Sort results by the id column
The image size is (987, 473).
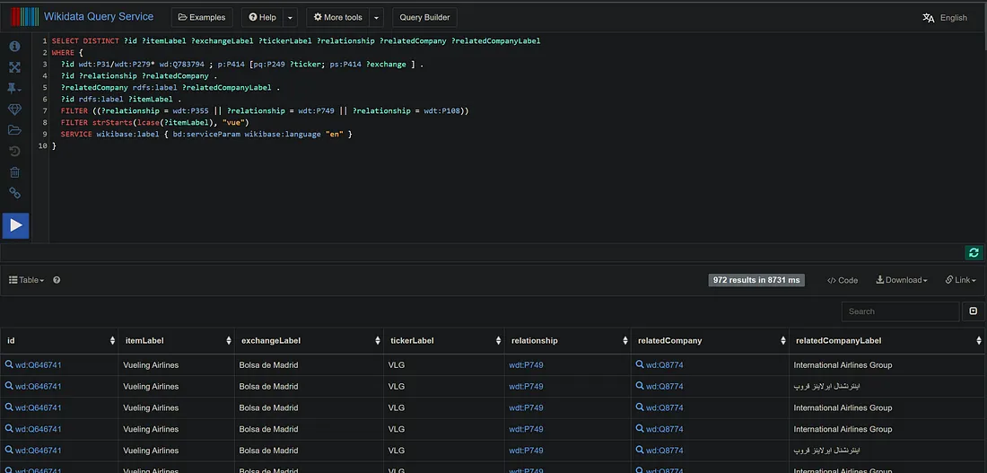pos(113,341)
